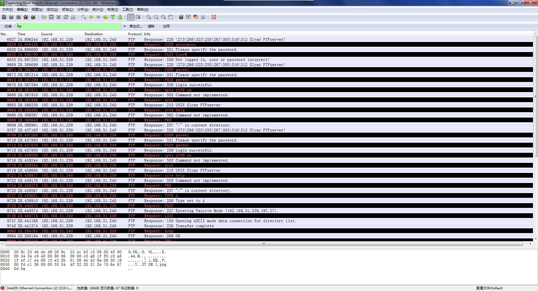Go forward in packet history
The width and height of the screenshot is (538, 291).
(x=98, y=17)
